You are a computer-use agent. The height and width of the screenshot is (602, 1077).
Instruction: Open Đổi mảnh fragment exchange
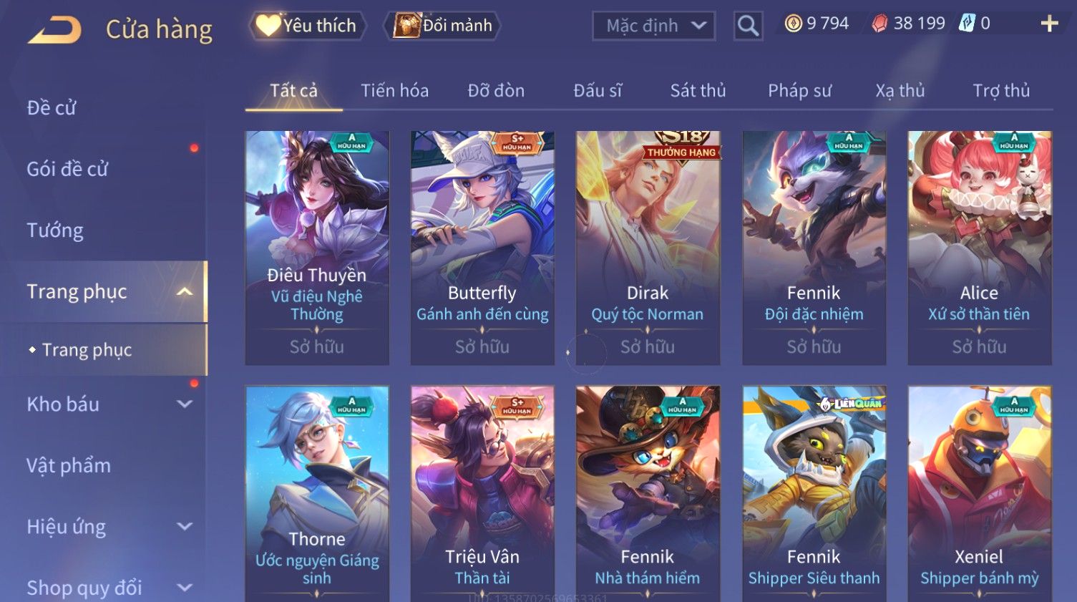point(442,26)
